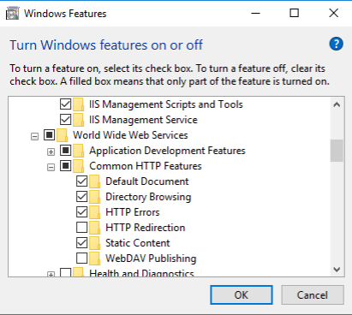Disable the Directory Browsing checkbox
The height and width of the screenshot is (315, 352).
(81, 197)
